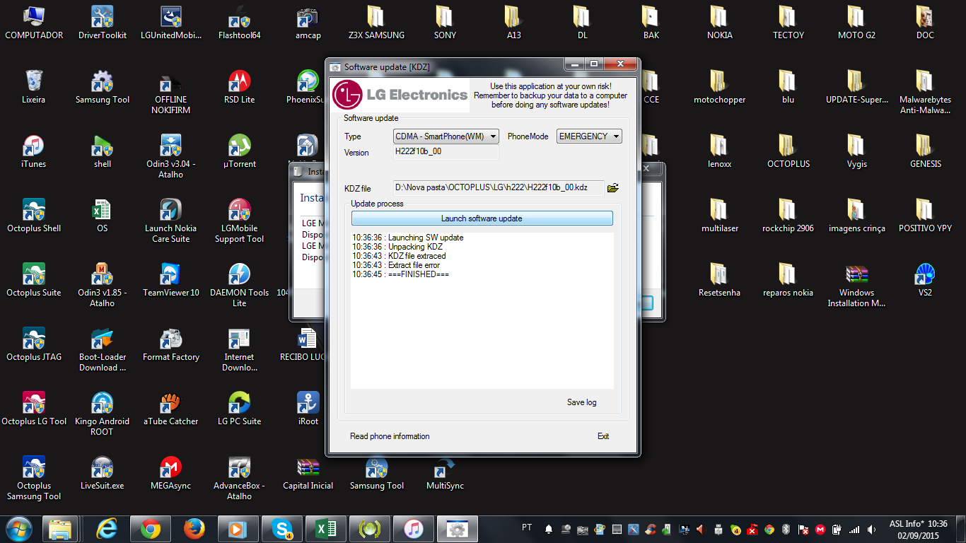This screenshot has height=543, width=966.
Task: Open Launch Nokia Care Suite icon
Action: coord(170,220)
